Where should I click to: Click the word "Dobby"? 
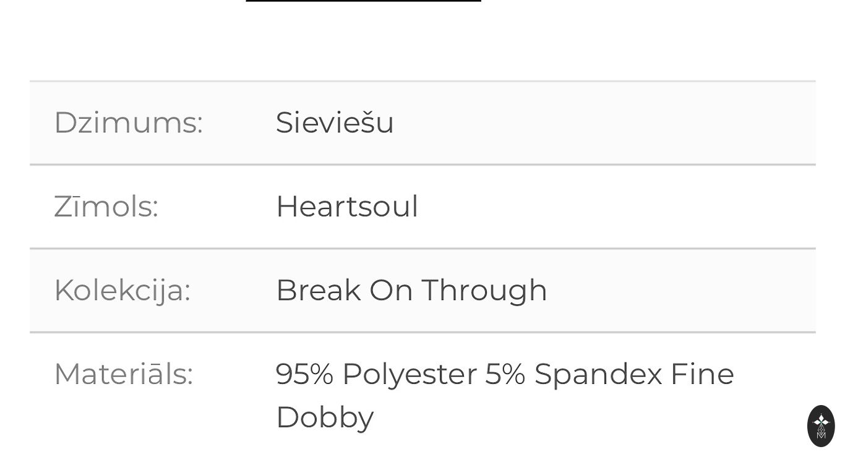pos(324,417)
